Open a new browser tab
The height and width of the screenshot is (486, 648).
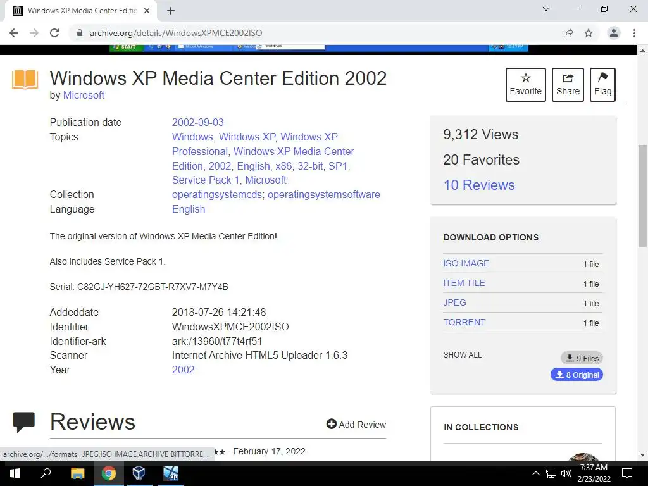[x=171, y=11]
